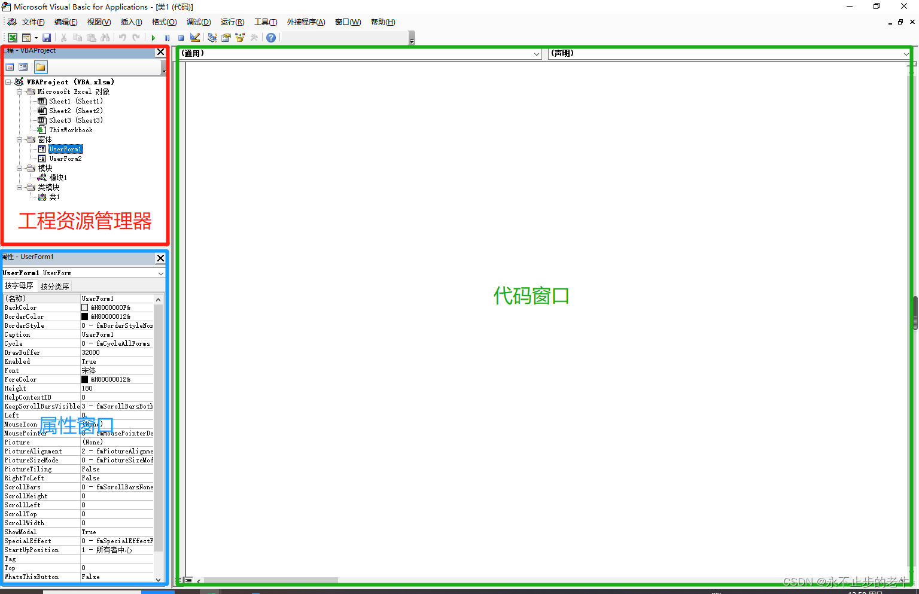
Task: Click the Cut scissors icon
Action: 63,38
